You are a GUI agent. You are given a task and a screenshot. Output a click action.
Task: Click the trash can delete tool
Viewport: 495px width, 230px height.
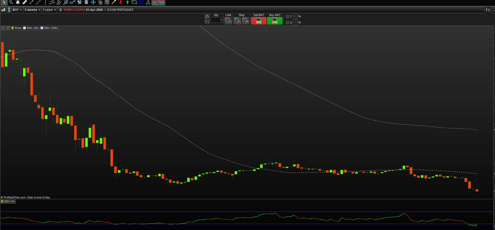86,2
